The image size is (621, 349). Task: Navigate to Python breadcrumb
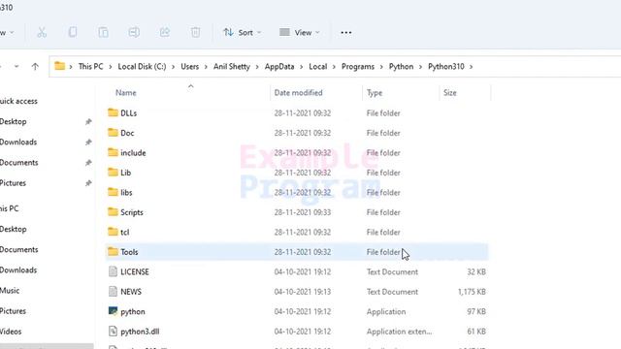point(401,67)
